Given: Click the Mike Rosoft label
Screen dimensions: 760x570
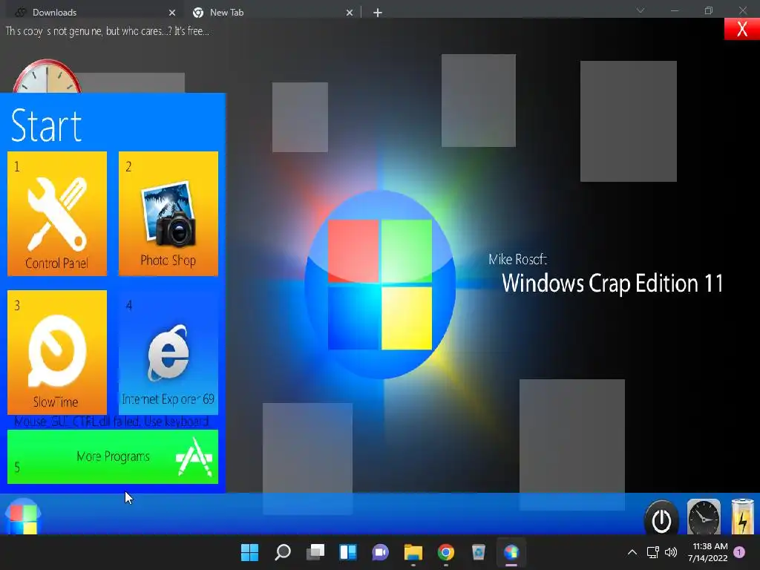Looking at the screenshot, I should (517, 259).
